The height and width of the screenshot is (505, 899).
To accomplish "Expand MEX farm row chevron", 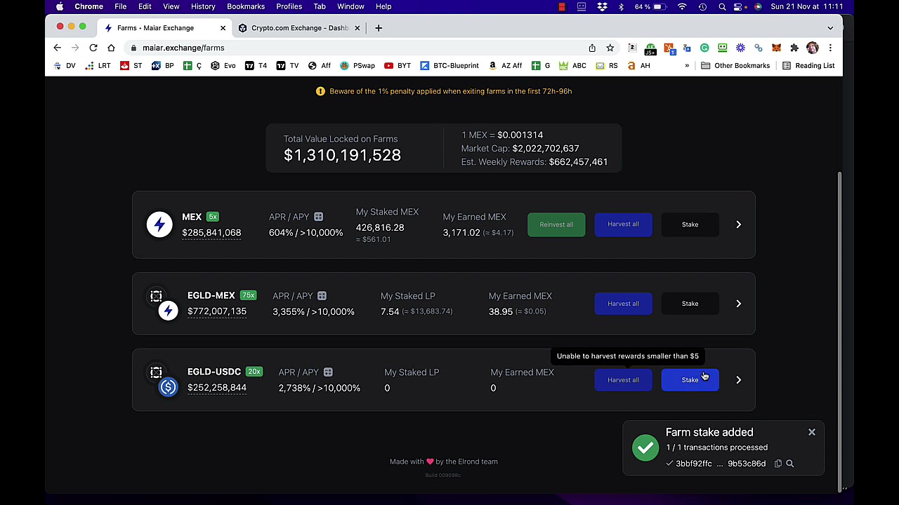I will pyautogui.click(x=738, y=224).
